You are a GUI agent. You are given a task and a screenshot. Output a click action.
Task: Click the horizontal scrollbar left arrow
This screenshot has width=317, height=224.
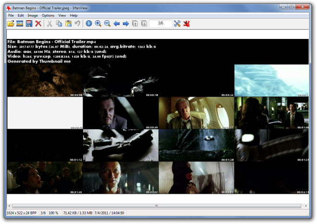(9, 206)
